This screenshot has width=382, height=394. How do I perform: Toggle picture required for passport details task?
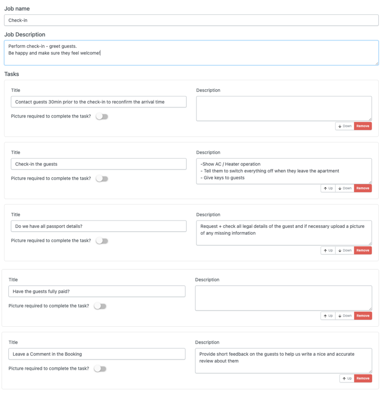(x=102, y=241)
